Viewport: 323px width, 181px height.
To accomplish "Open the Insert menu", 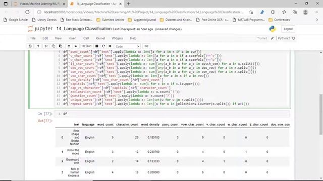I will (72, 38).
